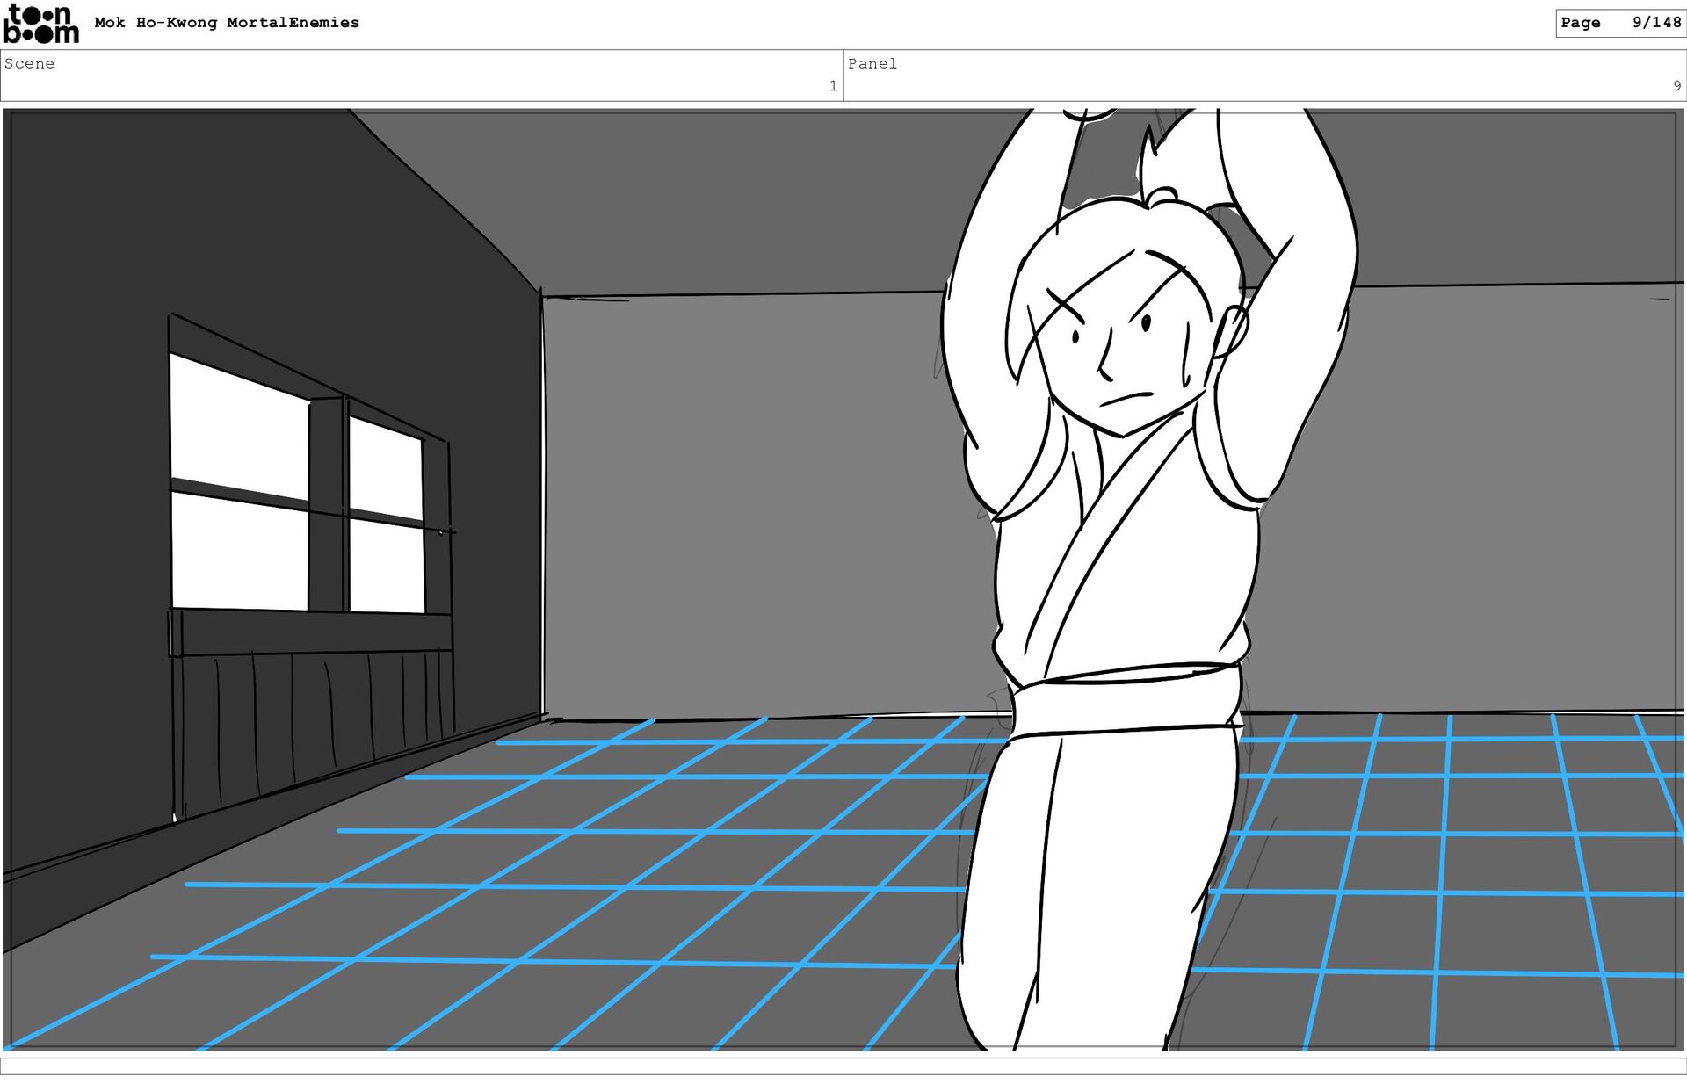Click the hair bun on character's head
The width and height of the screenshot is (1687, 1091).
[1162, 193]
